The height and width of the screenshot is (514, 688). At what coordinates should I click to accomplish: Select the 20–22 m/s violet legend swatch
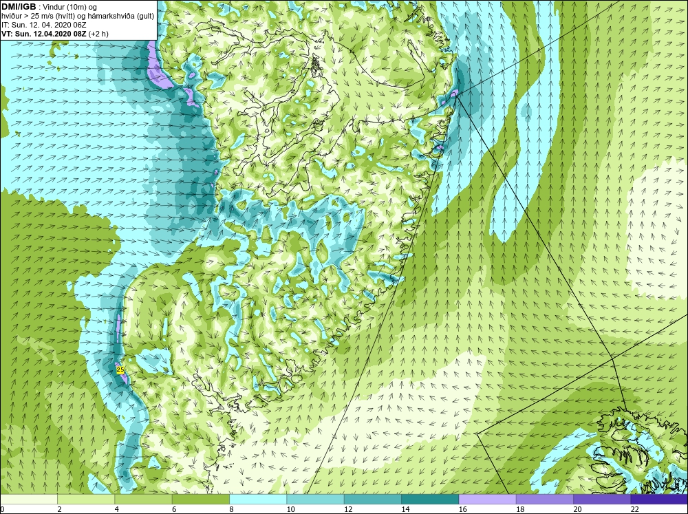click(x=602, y=500)
